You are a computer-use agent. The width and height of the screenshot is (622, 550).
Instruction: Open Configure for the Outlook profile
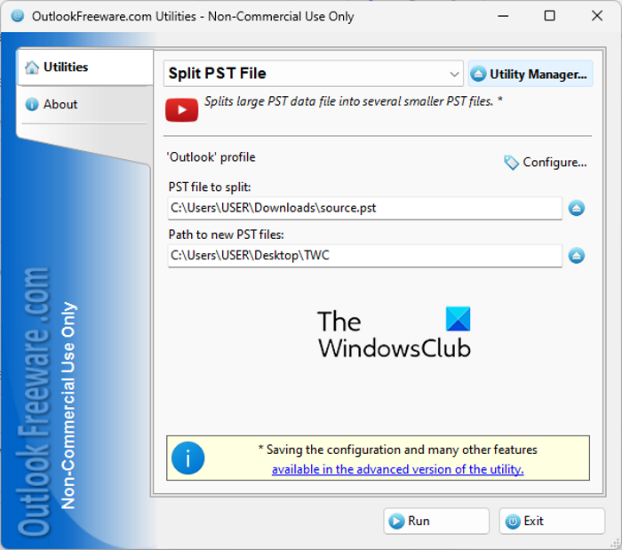coord(545,163)
